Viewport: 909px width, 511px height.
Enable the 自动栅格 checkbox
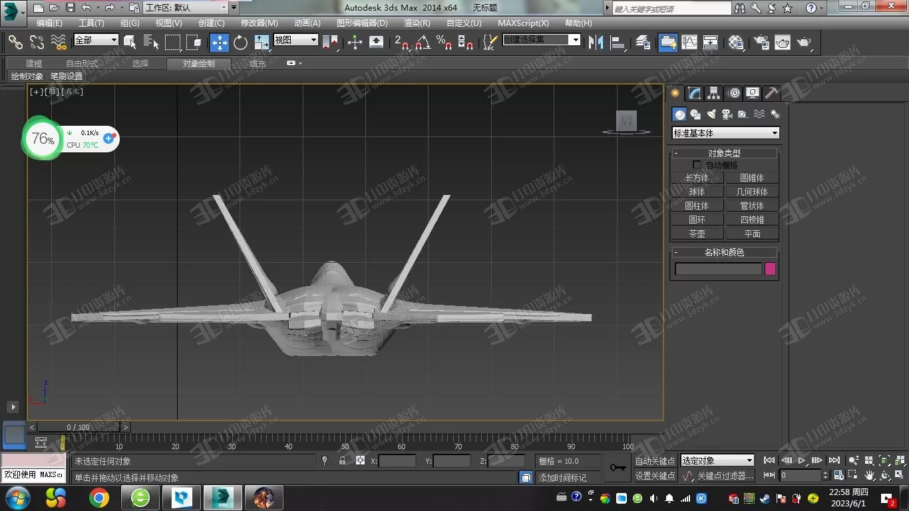(x=697, y=164)
